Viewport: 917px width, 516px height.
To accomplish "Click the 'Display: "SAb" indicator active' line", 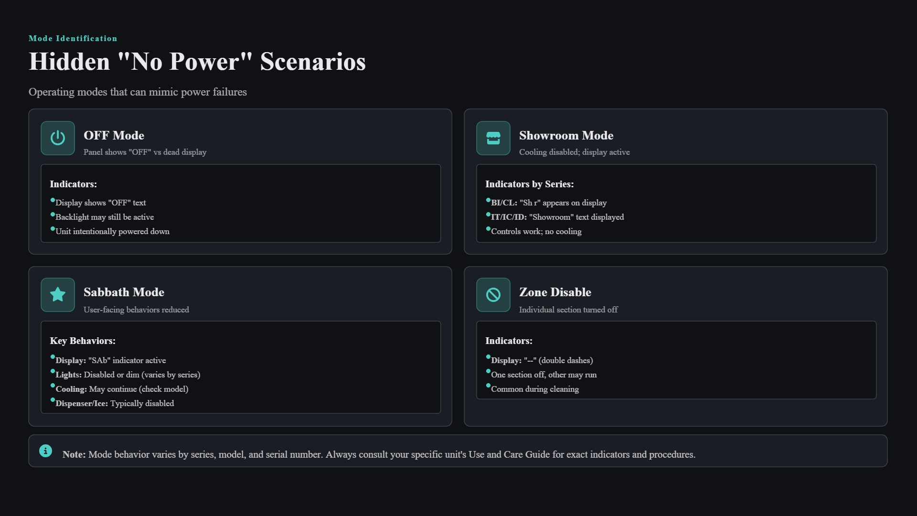I will 111,360.
